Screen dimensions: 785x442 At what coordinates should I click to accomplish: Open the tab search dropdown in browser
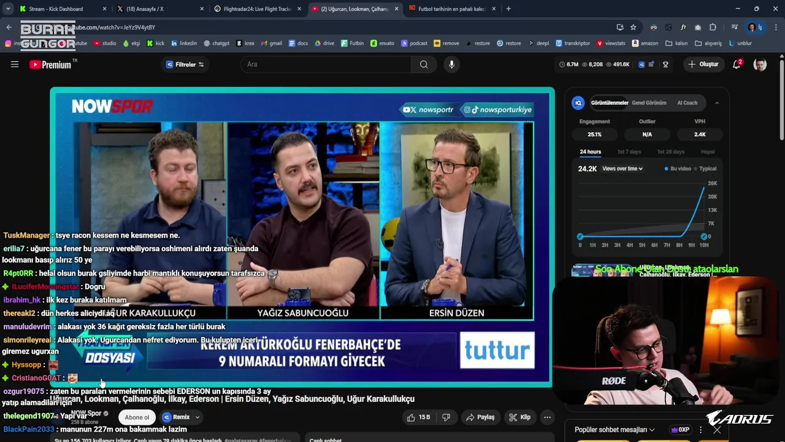pyautogui.click(x=8, y=9)
